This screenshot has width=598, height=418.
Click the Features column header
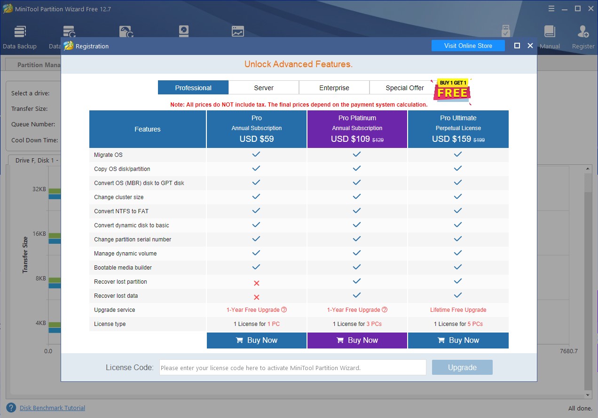[x=148, y=129]
